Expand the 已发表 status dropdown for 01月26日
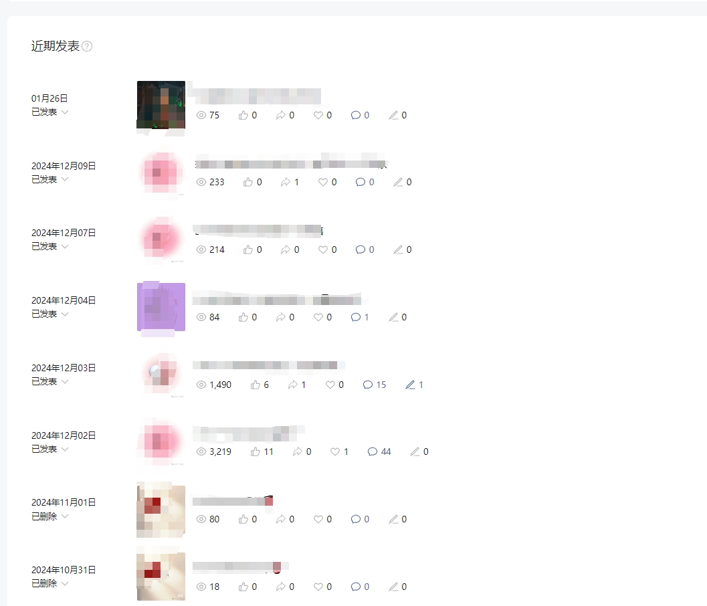This screenshot has width=707, height=606. pyautogui.click(x=65, y=112)
